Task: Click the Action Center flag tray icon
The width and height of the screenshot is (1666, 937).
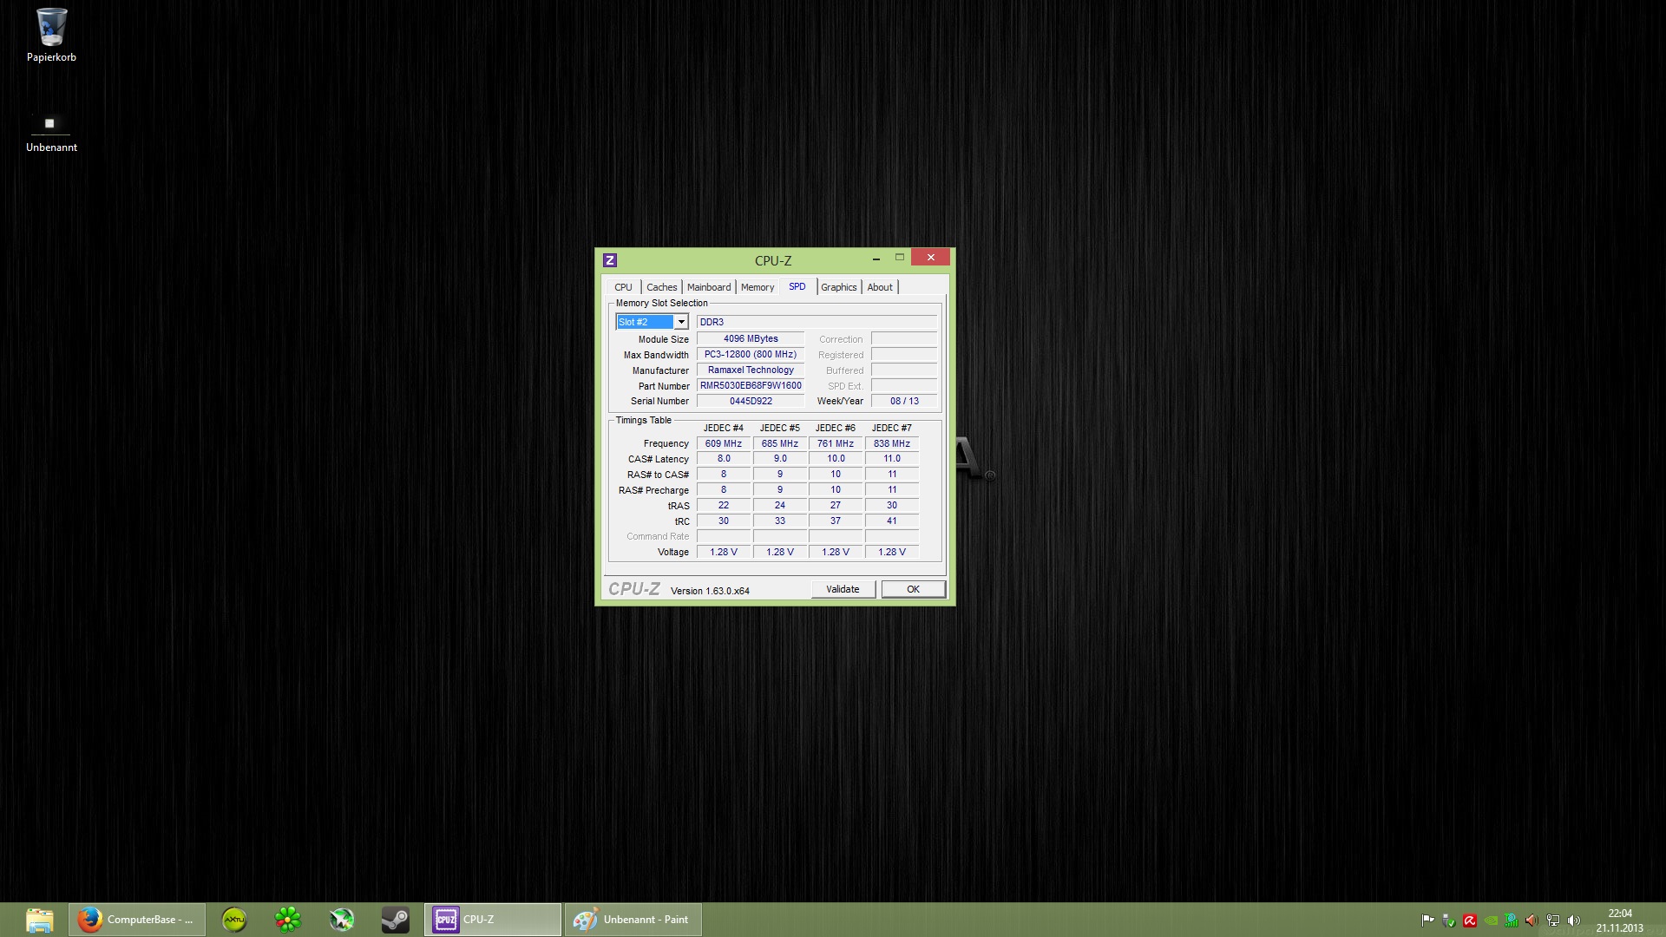Action: coord(1427,921)
